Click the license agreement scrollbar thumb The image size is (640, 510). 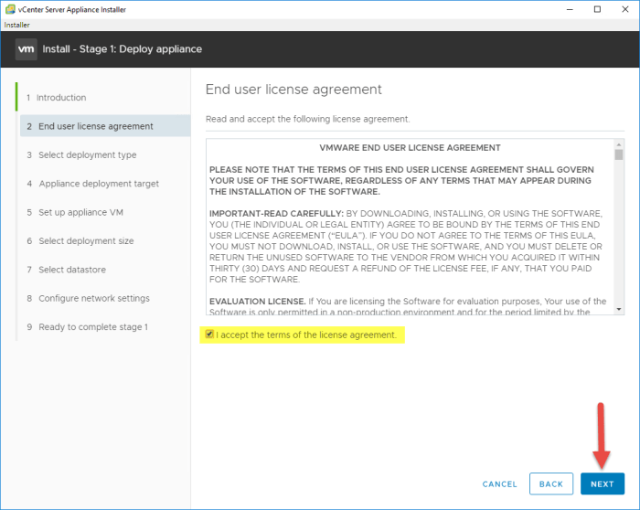(x=619, y=156)
